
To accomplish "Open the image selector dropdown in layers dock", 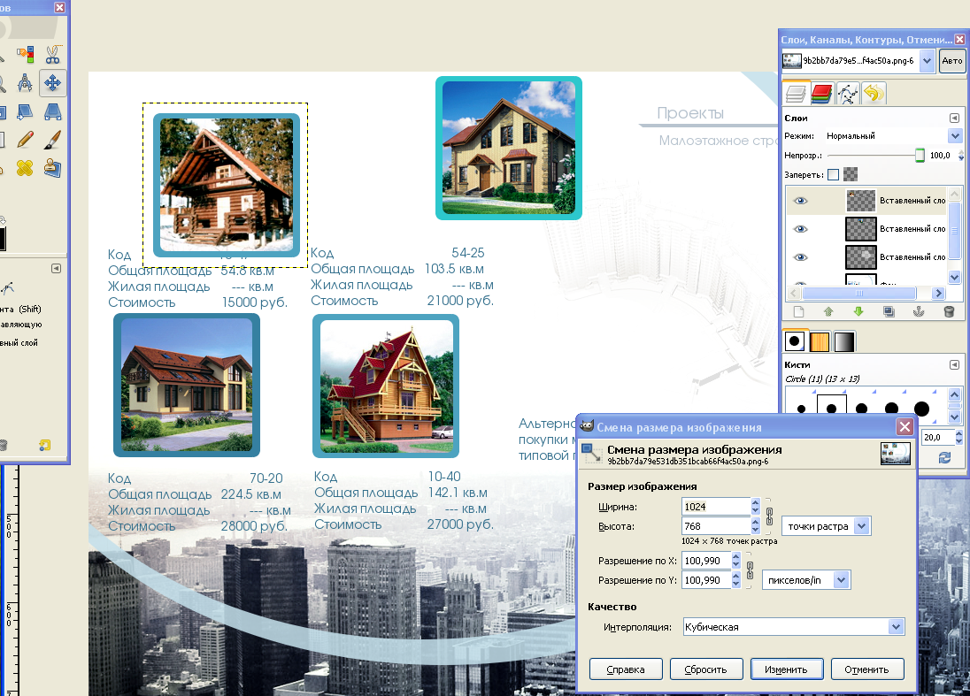I will click(x=927, y=60).
